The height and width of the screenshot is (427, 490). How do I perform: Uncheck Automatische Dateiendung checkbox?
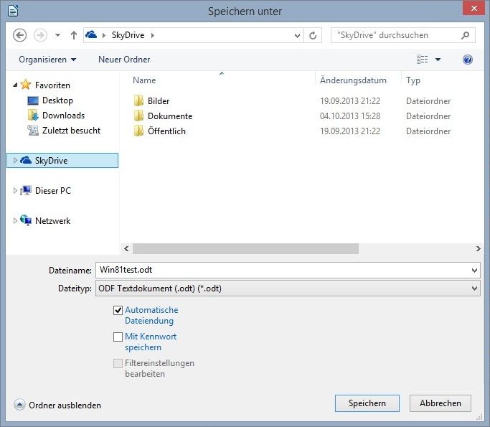pyautogui.click(x=118, y=310)
